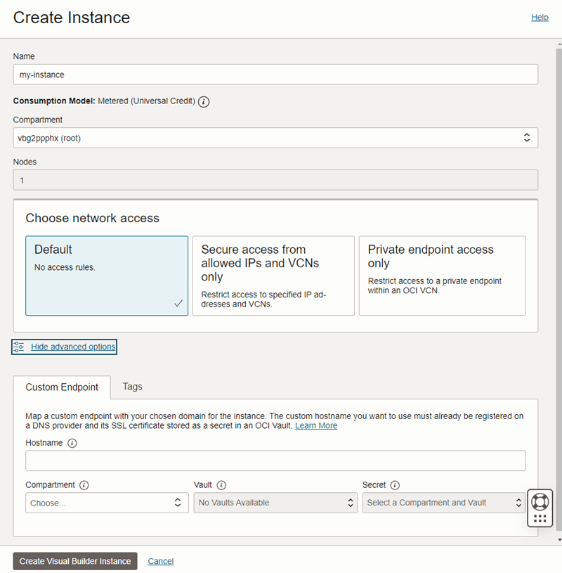This screenshot has height=573, width=562.
Task: Click the dotted grid launcher icon
Action: (x=540, y=517)
